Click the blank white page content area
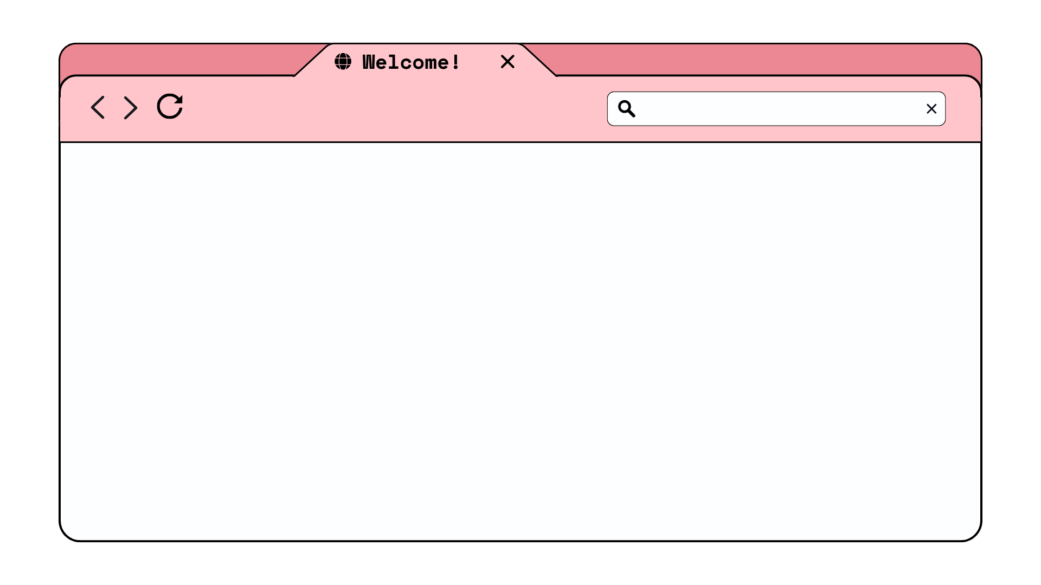The height and width of the screenshot is (585, 1041). [520, 341]
